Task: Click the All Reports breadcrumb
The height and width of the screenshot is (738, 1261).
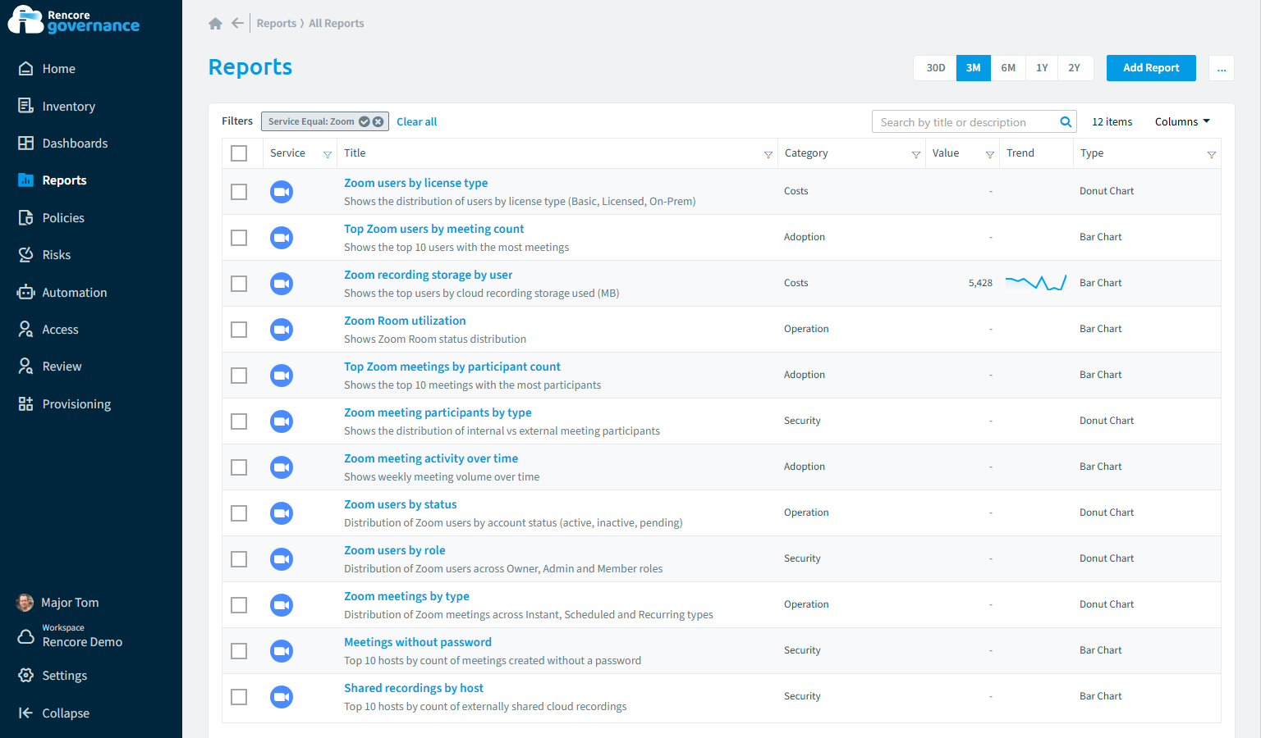Action: pyautogui.click(x=337, y=24)
